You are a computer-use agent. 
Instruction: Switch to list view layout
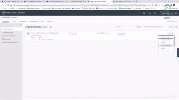[x=174, y=27]
